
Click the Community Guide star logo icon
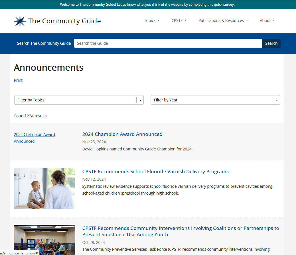(20, 21)
